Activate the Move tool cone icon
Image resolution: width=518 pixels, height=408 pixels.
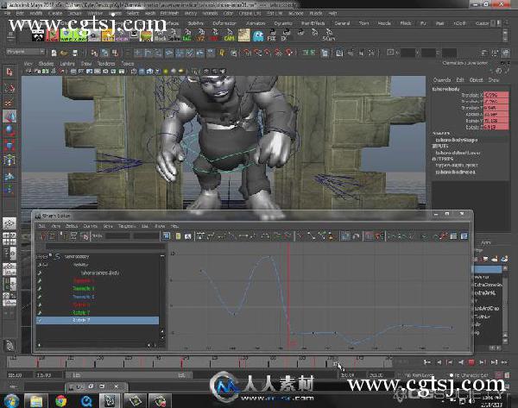[x=9, y=116]
